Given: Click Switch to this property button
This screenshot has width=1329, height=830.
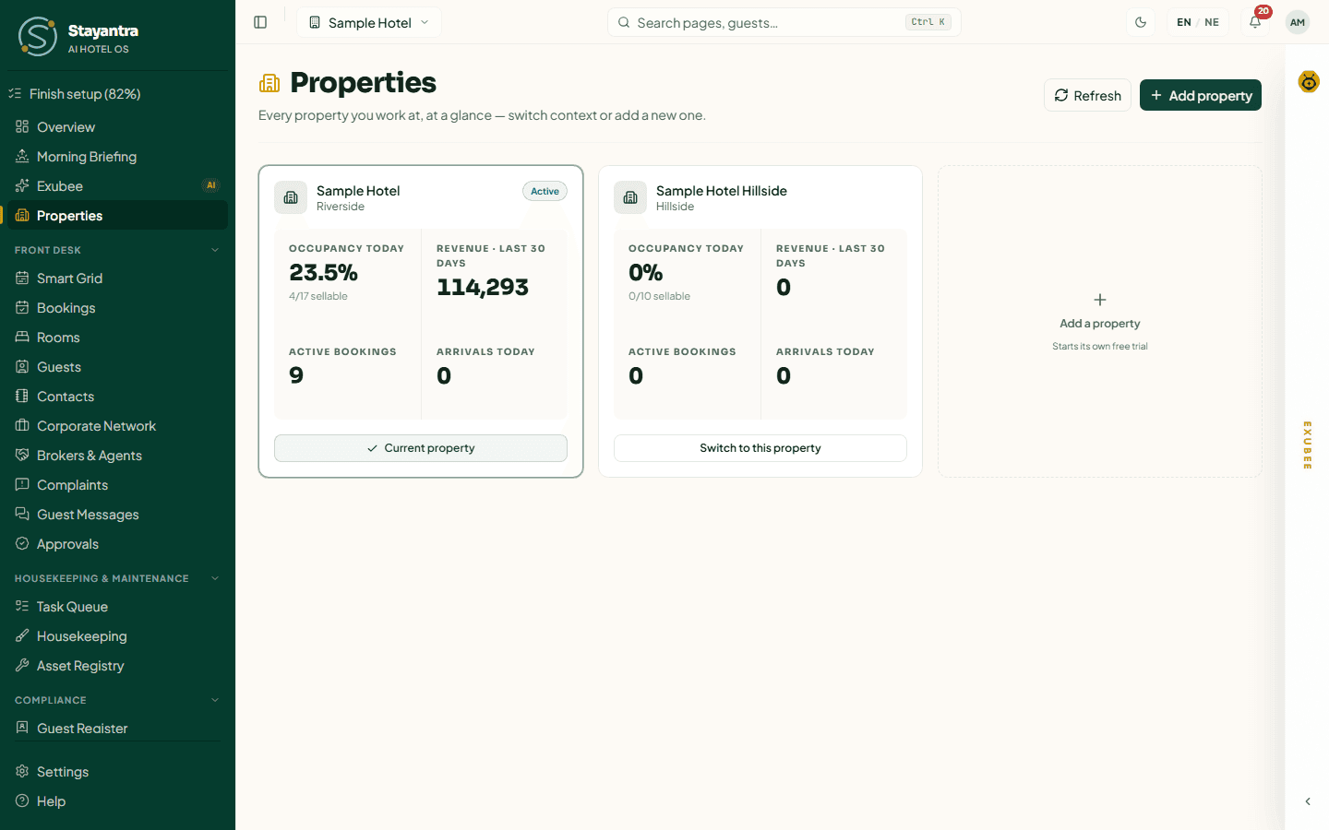Looking at the screenshot, I should tap(760, 448).
